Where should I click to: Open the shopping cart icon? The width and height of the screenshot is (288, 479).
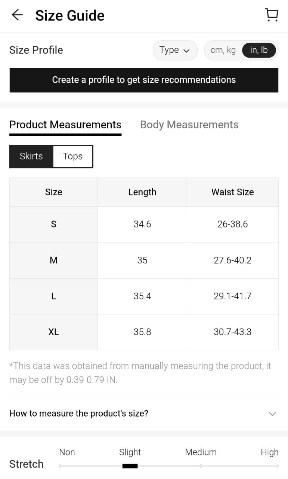click(272, 15)
